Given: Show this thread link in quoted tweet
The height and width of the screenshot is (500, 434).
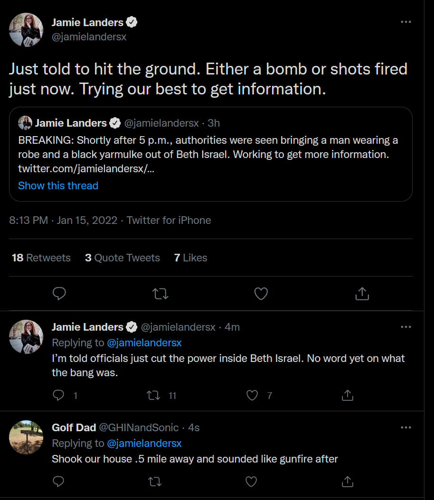Looking at the screenshot, I should coord(58,185).
